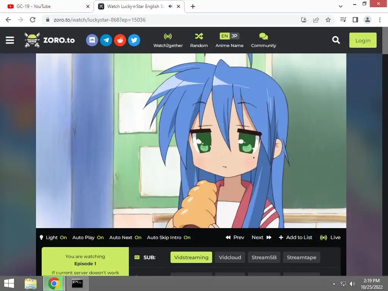Open the site search magnifier
The image size is (388, 291).
pos(336,40)
